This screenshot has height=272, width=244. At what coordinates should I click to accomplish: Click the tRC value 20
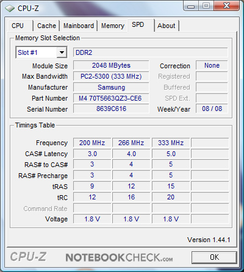pos(171,197)
